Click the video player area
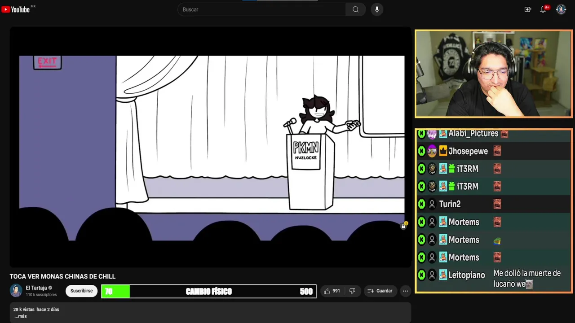 (210, 147)
